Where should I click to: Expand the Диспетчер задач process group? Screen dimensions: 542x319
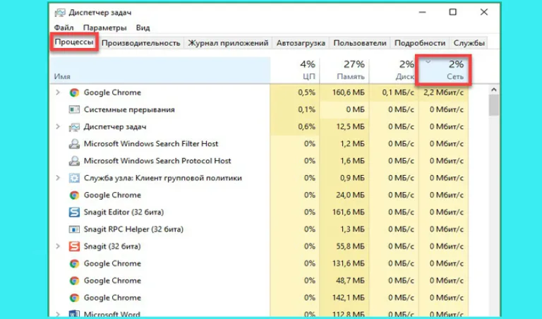pyautogui.click(x=58, y=127)
